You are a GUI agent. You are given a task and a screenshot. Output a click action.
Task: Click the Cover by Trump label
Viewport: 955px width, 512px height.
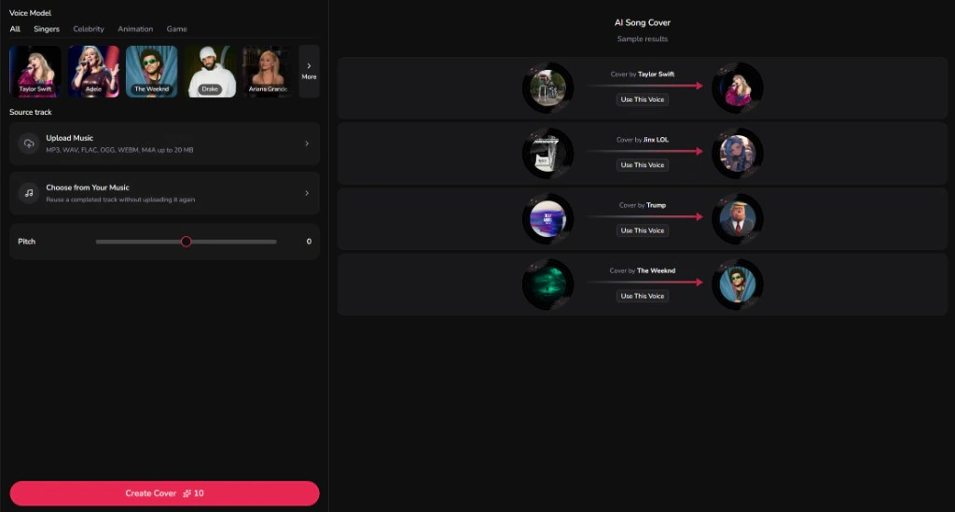pos(643,205)
